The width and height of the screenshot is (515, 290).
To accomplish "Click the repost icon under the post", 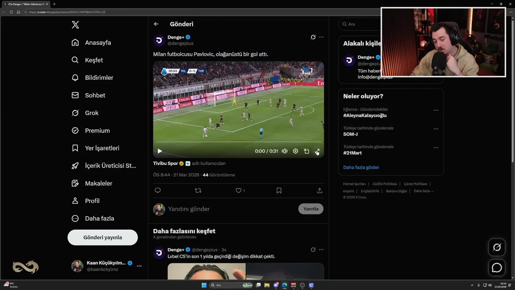I will click(x=198, y=191).
